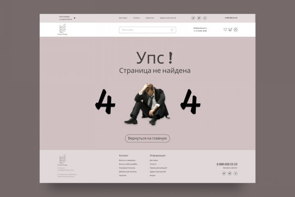Click the header phone number

[231, 18]
